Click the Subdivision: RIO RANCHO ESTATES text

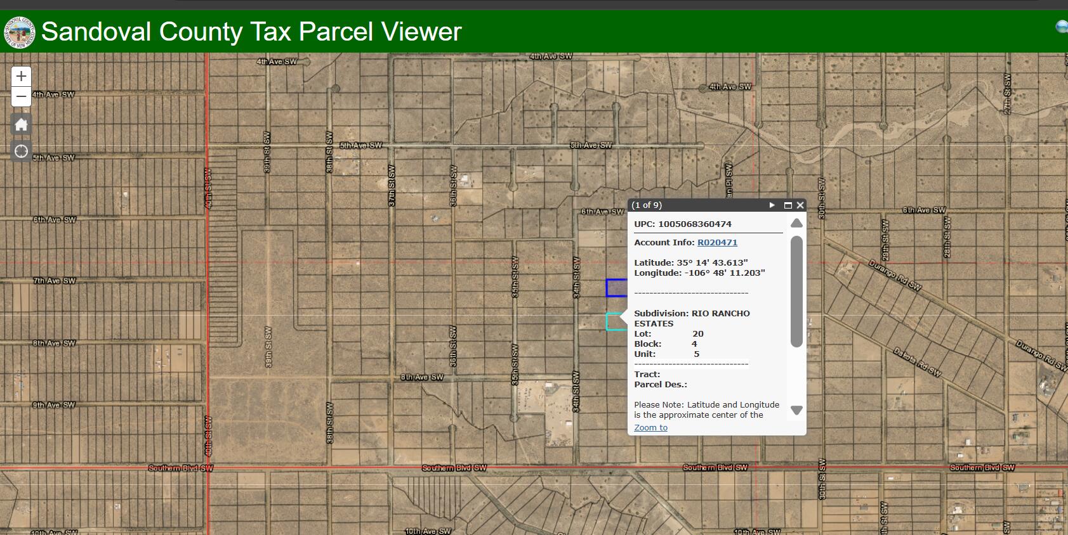tap(692, 318)
